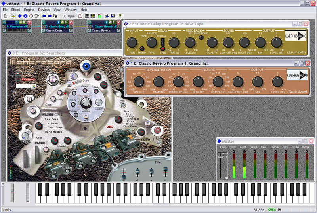Click the blue circular info toolbar icon
Viewport: 317px width, 213px height.
tap(25, 16)
